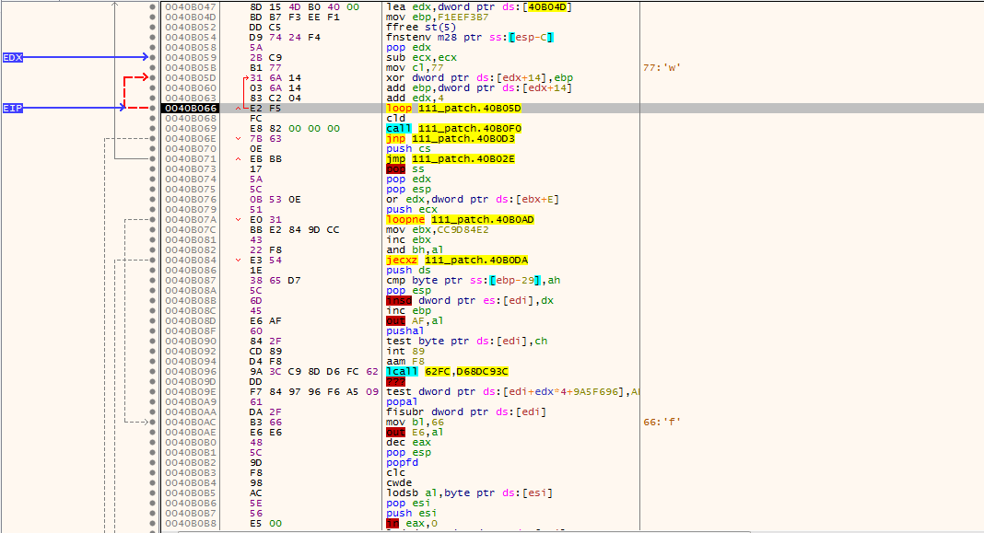Click the fnstenv m28 ptr ss:[esp-C] instruction
The height and width of the screenshot is (533, 984).
point(470,38)
